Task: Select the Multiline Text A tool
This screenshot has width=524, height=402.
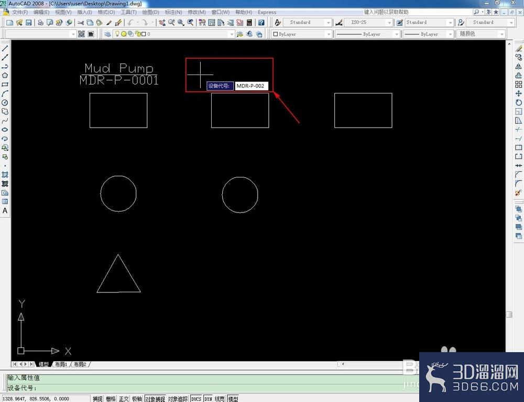Action: point(5,210)
